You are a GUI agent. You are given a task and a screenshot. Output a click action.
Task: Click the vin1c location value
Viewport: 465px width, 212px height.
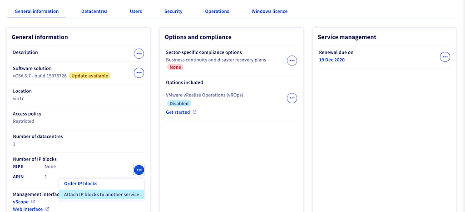(18, 99)
